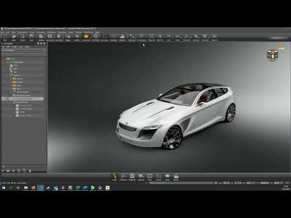The image size is (291, 218).
Task: Click the Scenegraph panel close button
Action: pyautogui.click(x=44, y=44)
